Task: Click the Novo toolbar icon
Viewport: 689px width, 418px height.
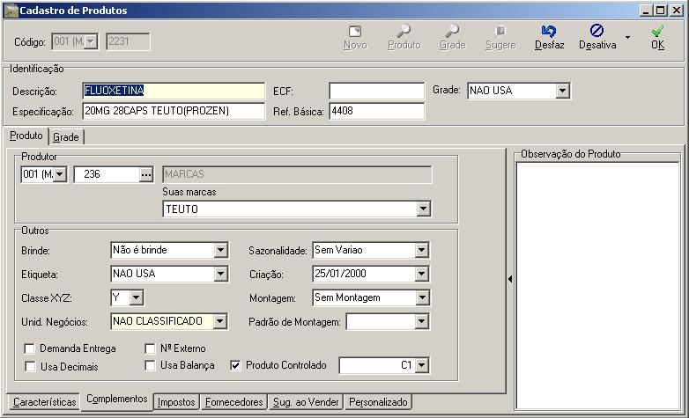Action: [x=355, y=31]
